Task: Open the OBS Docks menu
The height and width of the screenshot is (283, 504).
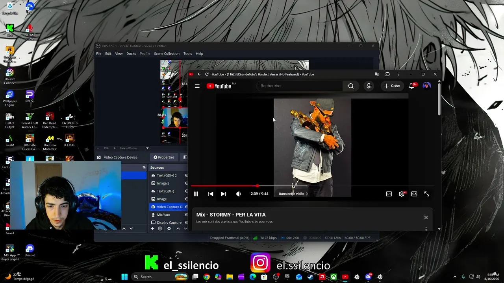Action: pos(131,53)
